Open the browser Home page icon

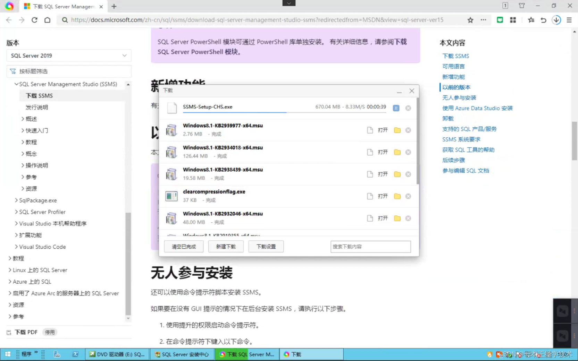[47, 20]
